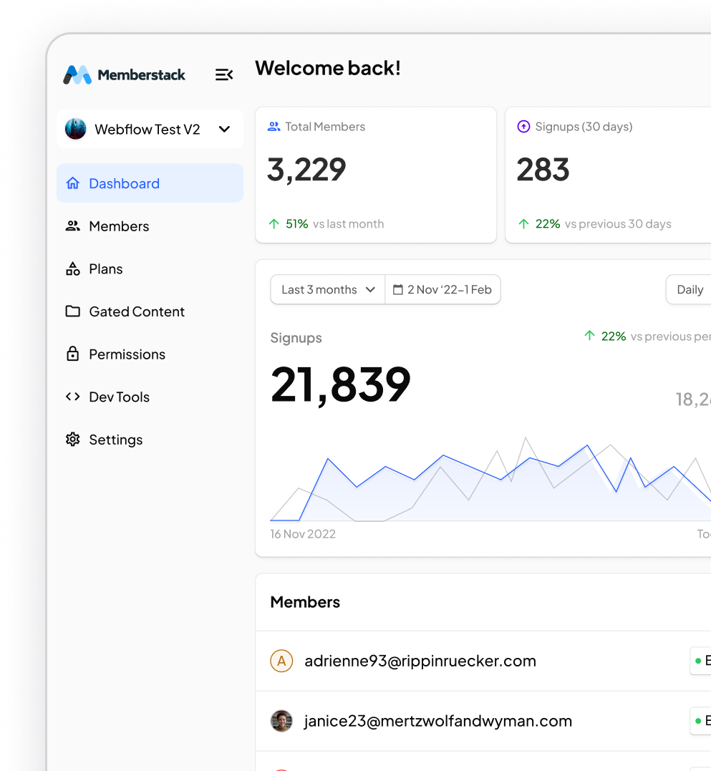
Task: Click the Dashboard home icon
Action: click(x=72, y=183)
